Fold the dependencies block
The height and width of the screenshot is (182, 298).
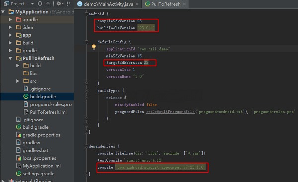point(86,146)
